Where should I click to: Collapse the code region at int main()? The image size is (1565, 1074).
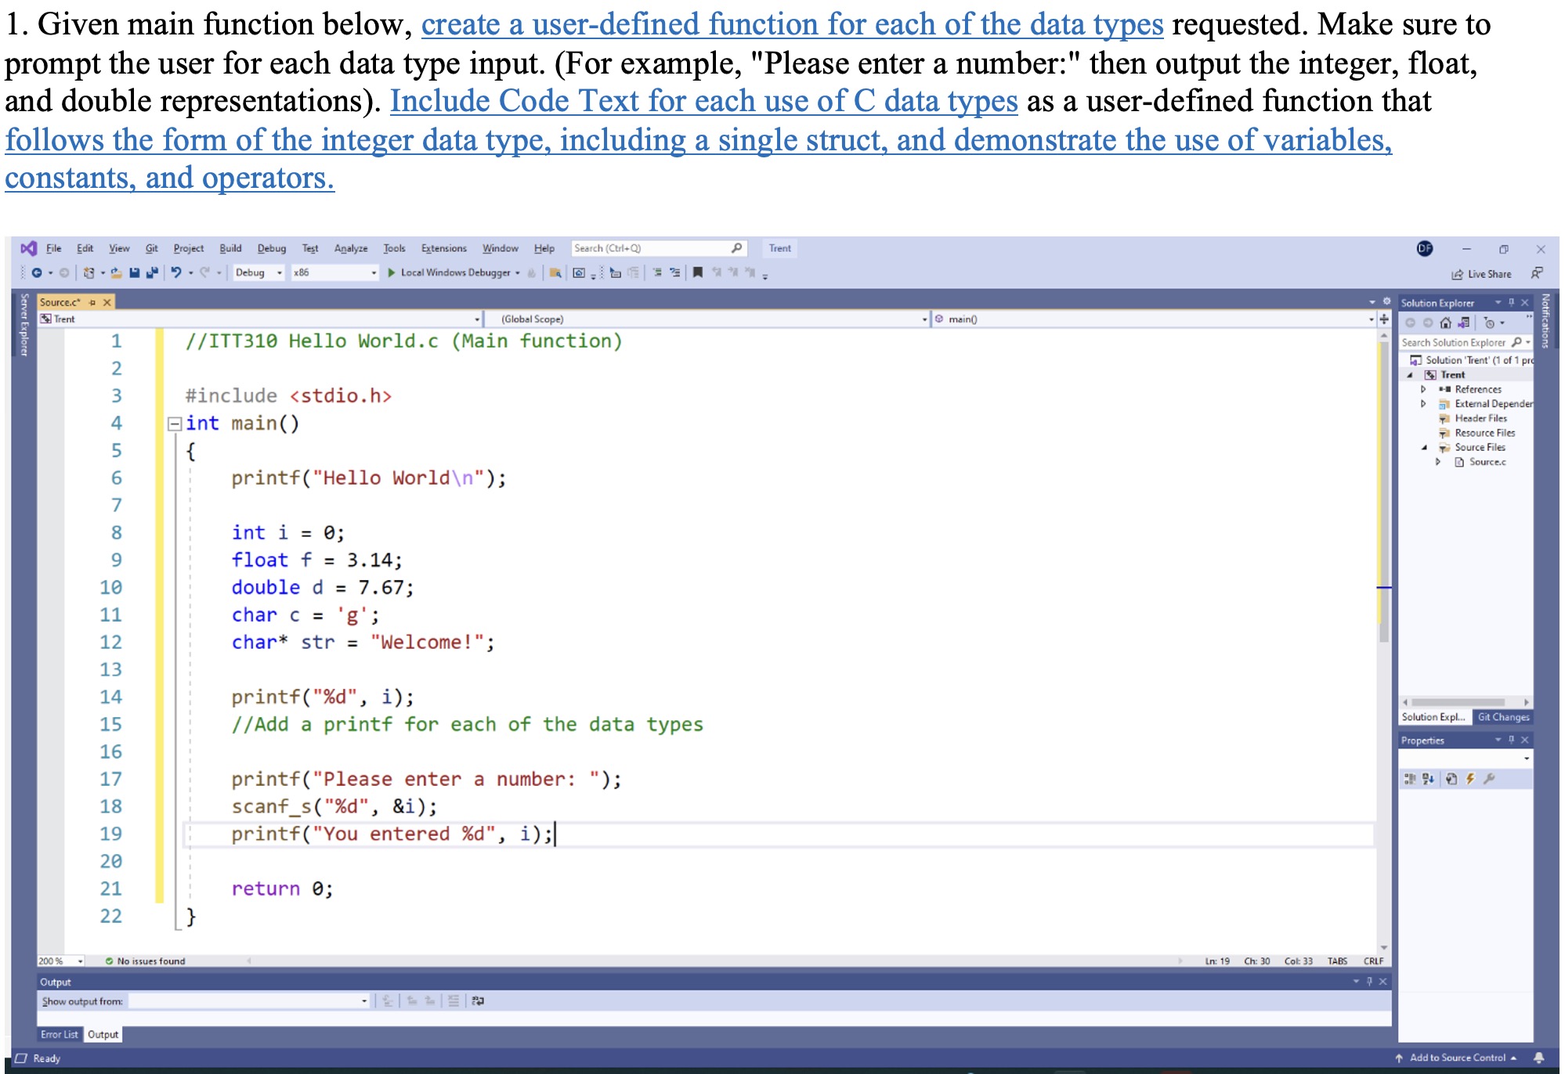click(174, 423)
